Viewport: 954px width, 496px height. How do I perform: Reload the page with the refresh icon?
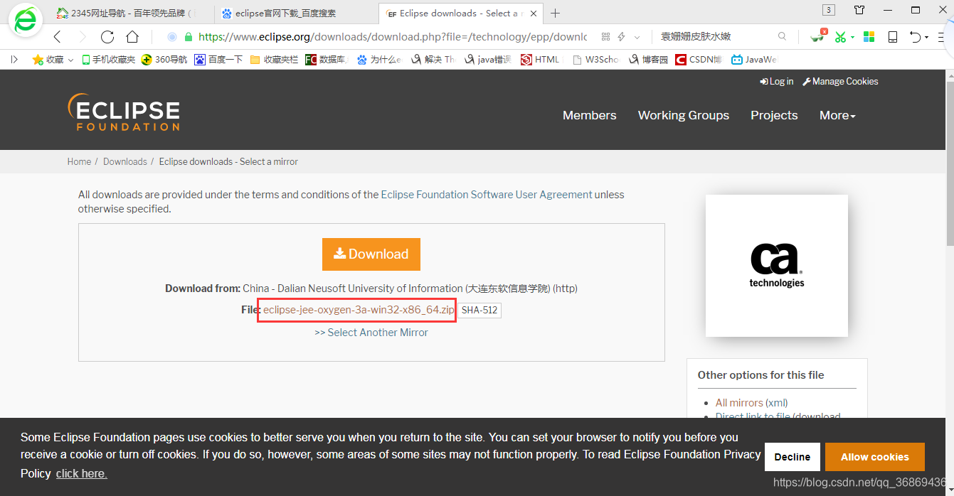pos(107,37)
